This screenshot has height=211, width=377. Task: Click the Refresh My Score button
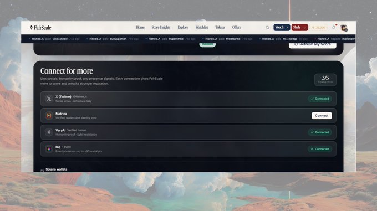(x=313, y=44)
